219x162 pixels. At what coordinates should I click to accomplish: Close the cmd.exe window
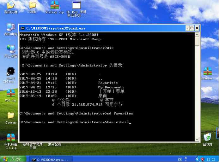197,28
